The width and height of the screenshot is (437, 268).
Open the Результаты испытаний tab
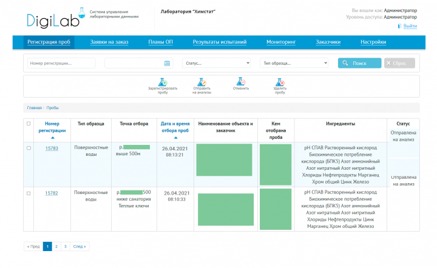click(220, 42)
